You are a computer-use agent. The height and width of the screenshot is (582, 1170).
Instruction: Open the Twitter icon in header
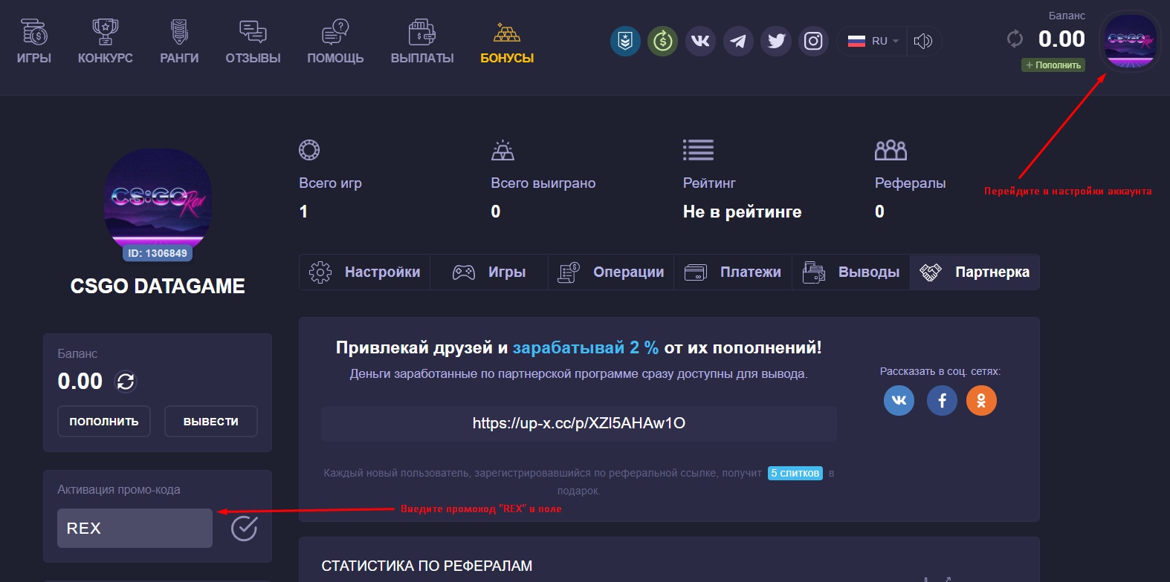click(776, 41)
